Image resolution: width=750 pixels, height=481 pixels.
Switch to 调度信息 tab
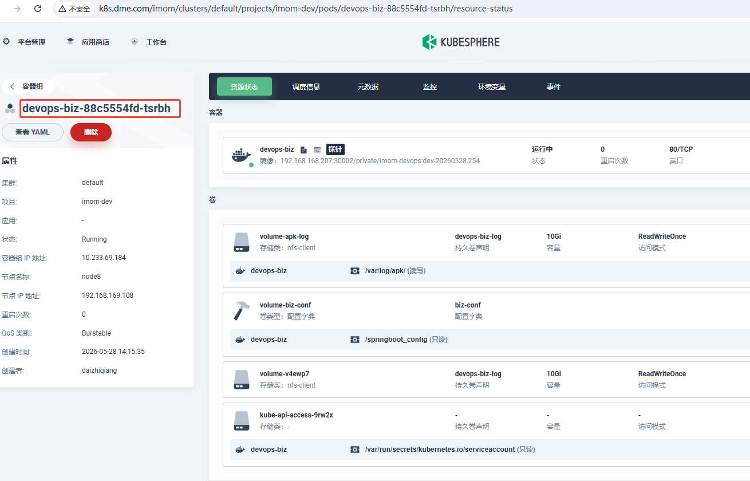[306, 86]
